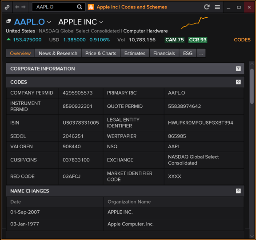Select the Valoren value 908440
The image size is (256, 240).
coord(72,146)
